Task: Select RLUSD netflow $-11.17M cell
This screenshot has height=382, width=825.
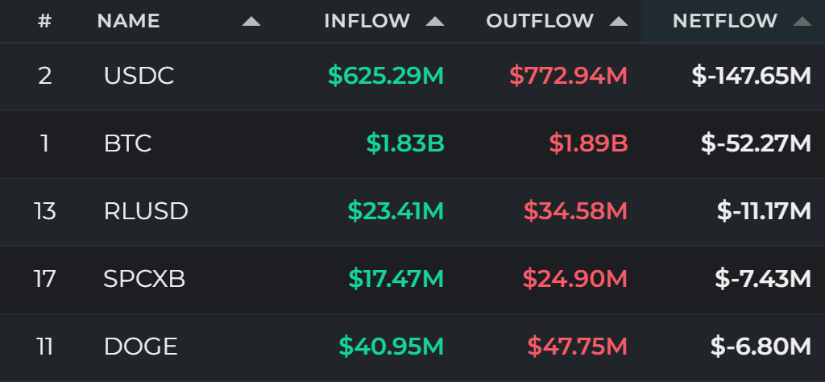Action: pos(764,211)
